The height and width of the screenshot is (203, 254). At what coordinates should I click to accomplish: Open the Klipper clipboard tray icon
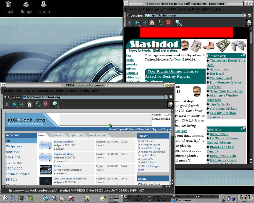[x=228, y=199]
